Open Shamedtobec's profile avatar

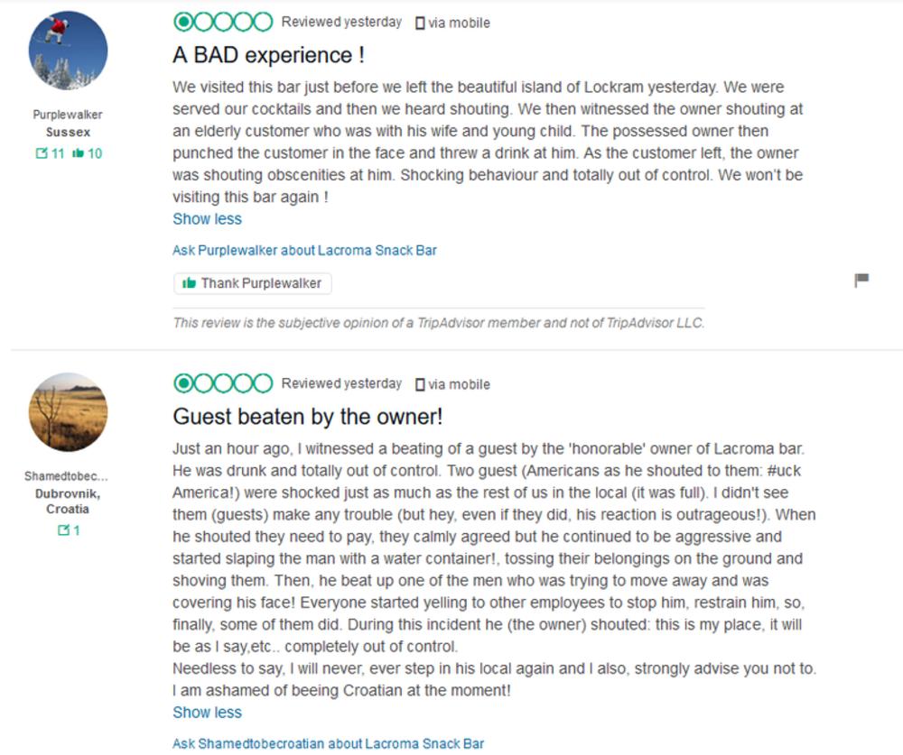[x=69, y=412]
